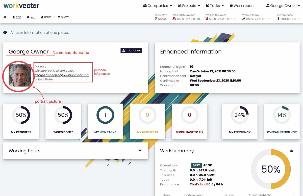Open the Projects menu
Screen dimensions: 303x196
tap(189, 6)
